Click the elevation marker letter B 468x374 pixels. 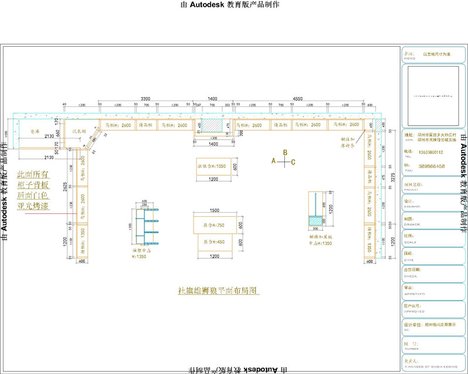[x=285, y=153]
